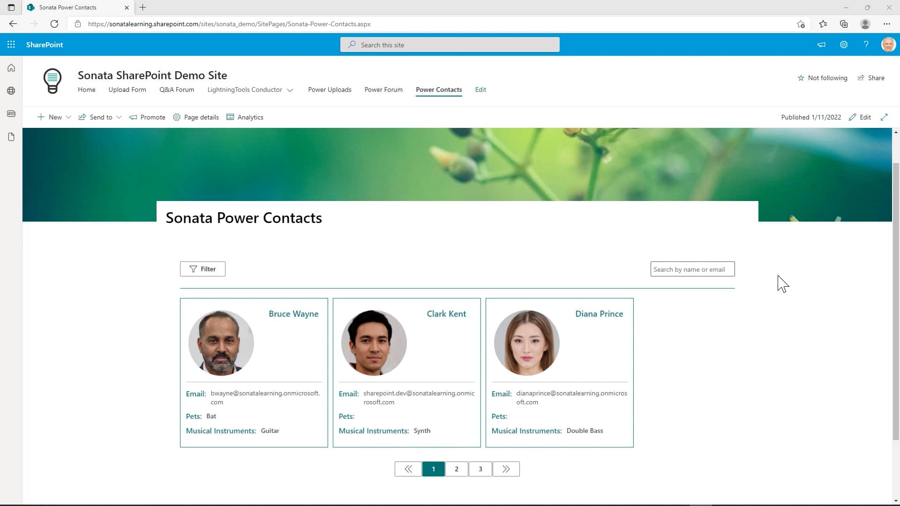Open page Analytics

245,117
